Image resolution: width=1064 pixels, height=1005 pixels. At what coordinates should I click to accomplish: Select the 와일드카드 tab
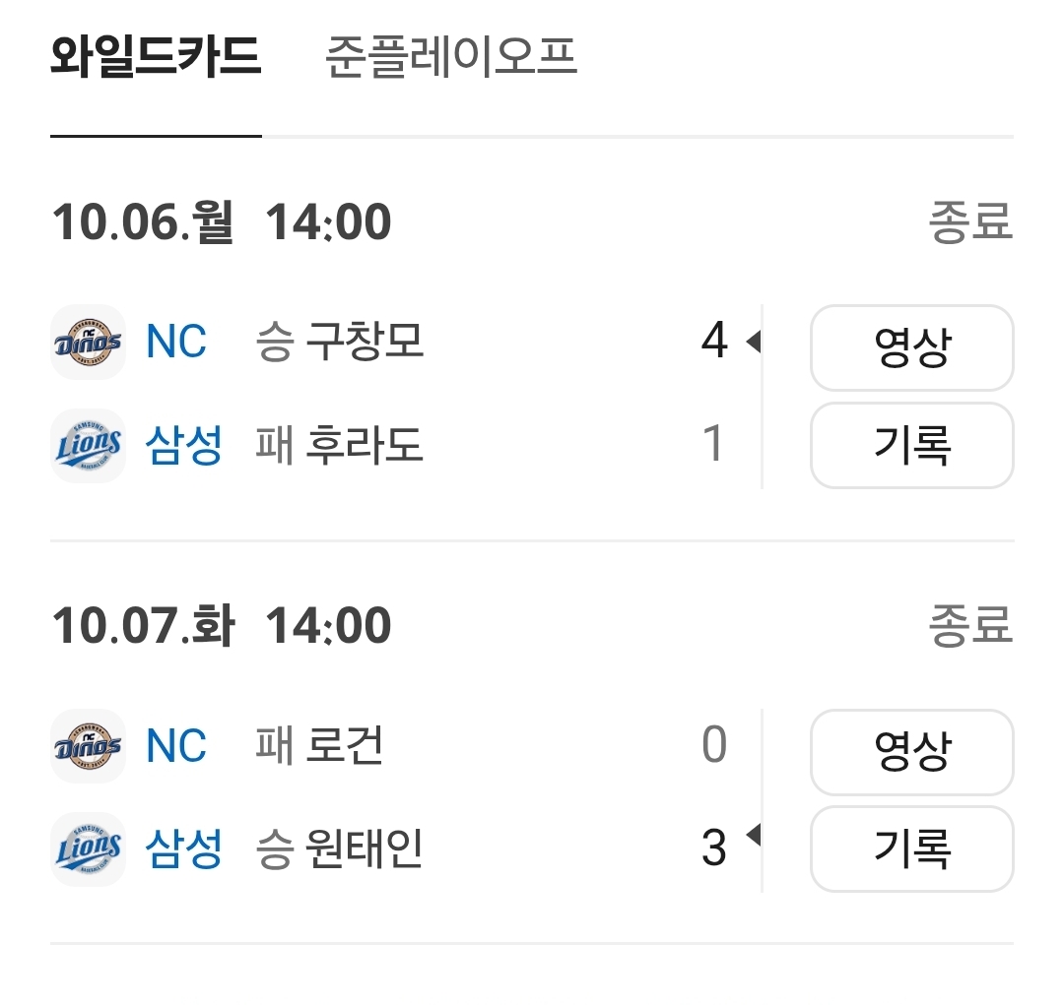coord(156,57)
